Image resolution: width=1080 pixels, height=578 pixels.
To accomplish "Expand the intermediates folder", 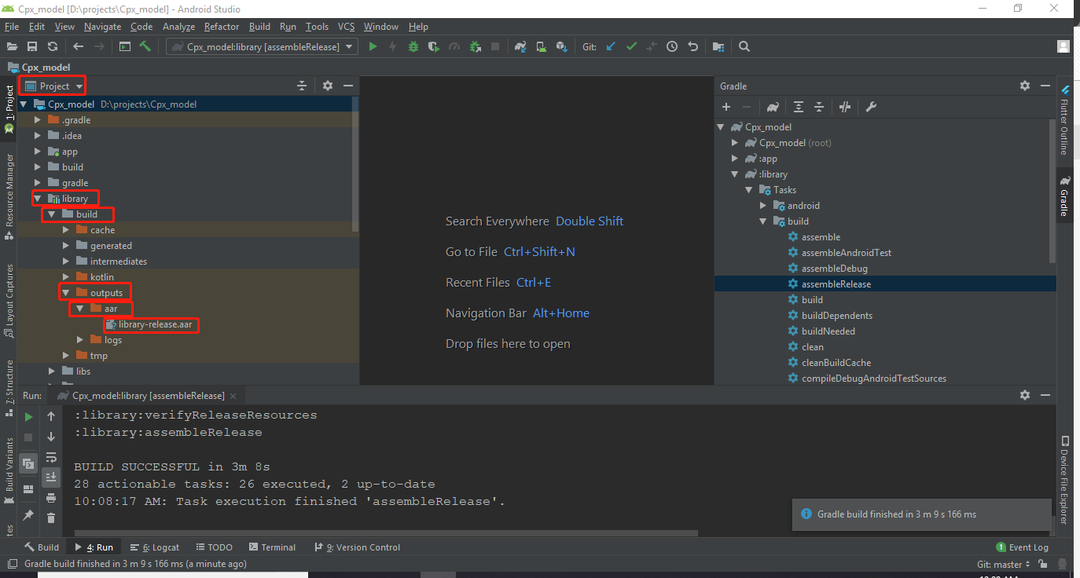I will coord(66,262).
